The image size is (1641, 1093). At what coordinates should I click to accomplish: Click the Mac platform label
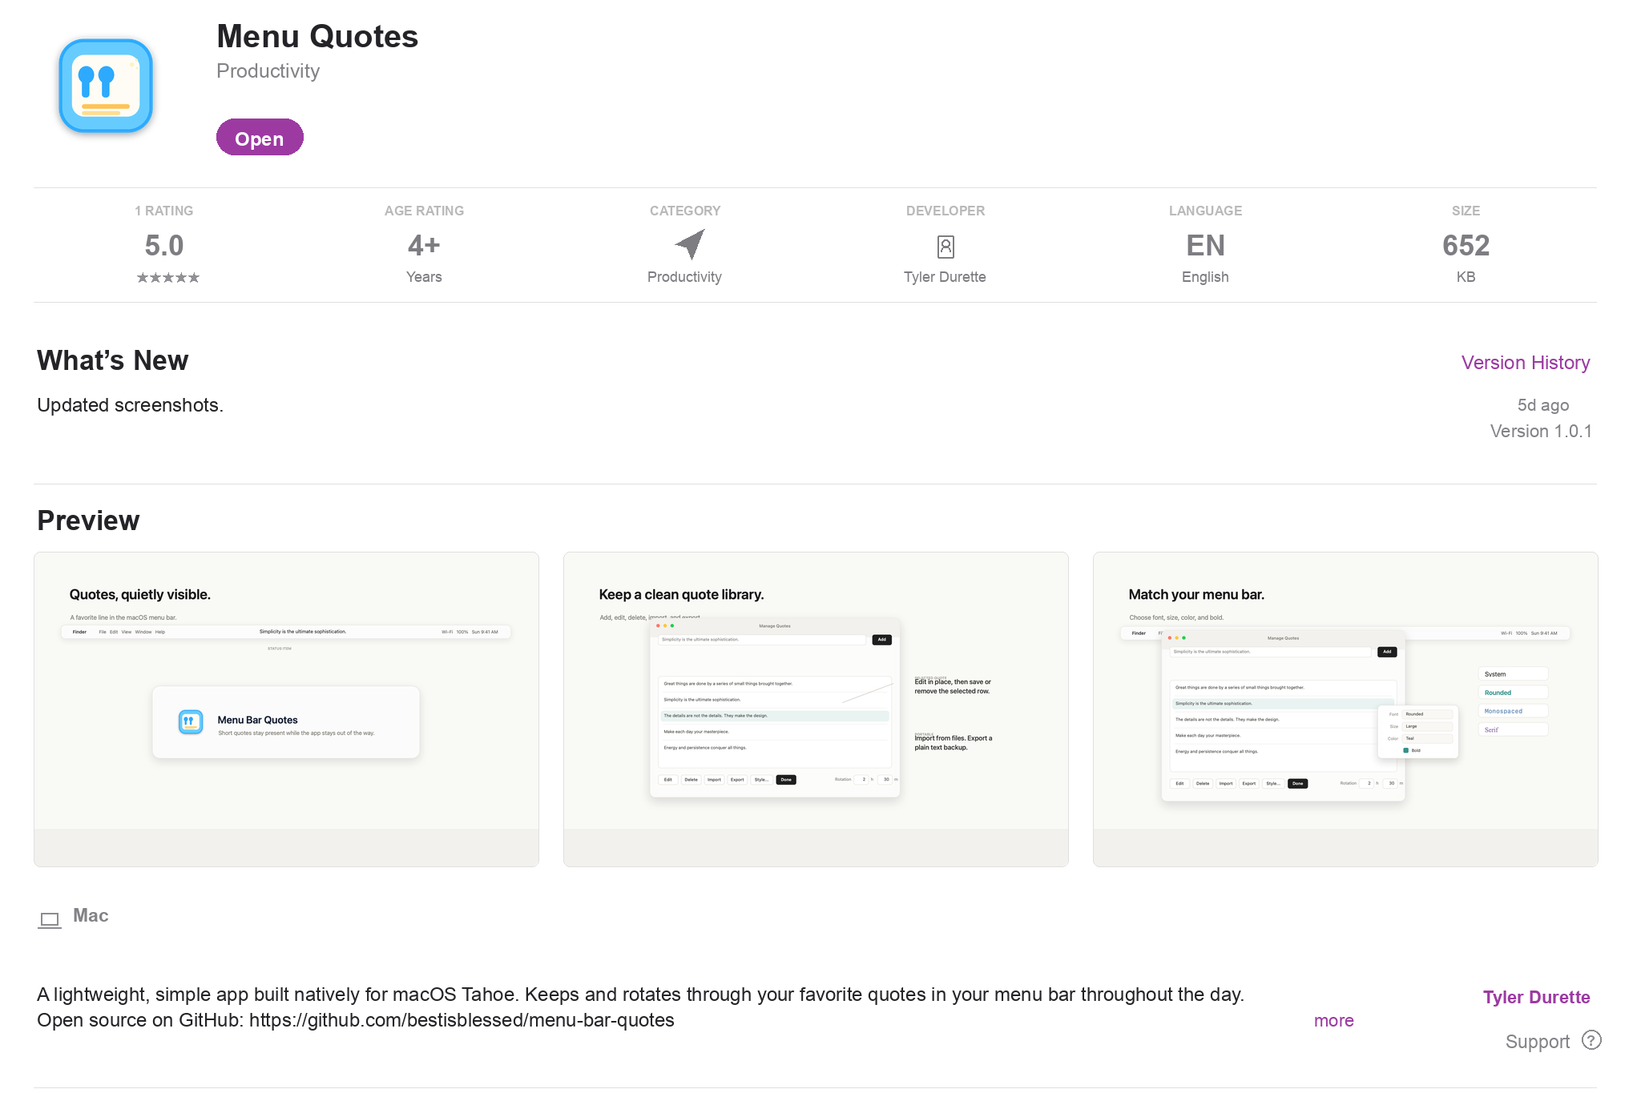pyautogui.click(x=91, y=916)
